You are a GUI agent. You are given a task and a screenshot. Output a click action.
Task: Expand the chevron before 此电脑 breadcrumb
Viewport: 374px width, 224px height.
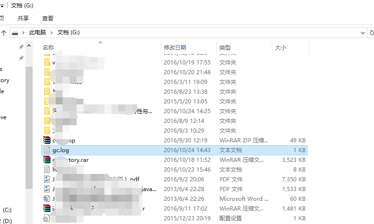[x=23, y=32]
